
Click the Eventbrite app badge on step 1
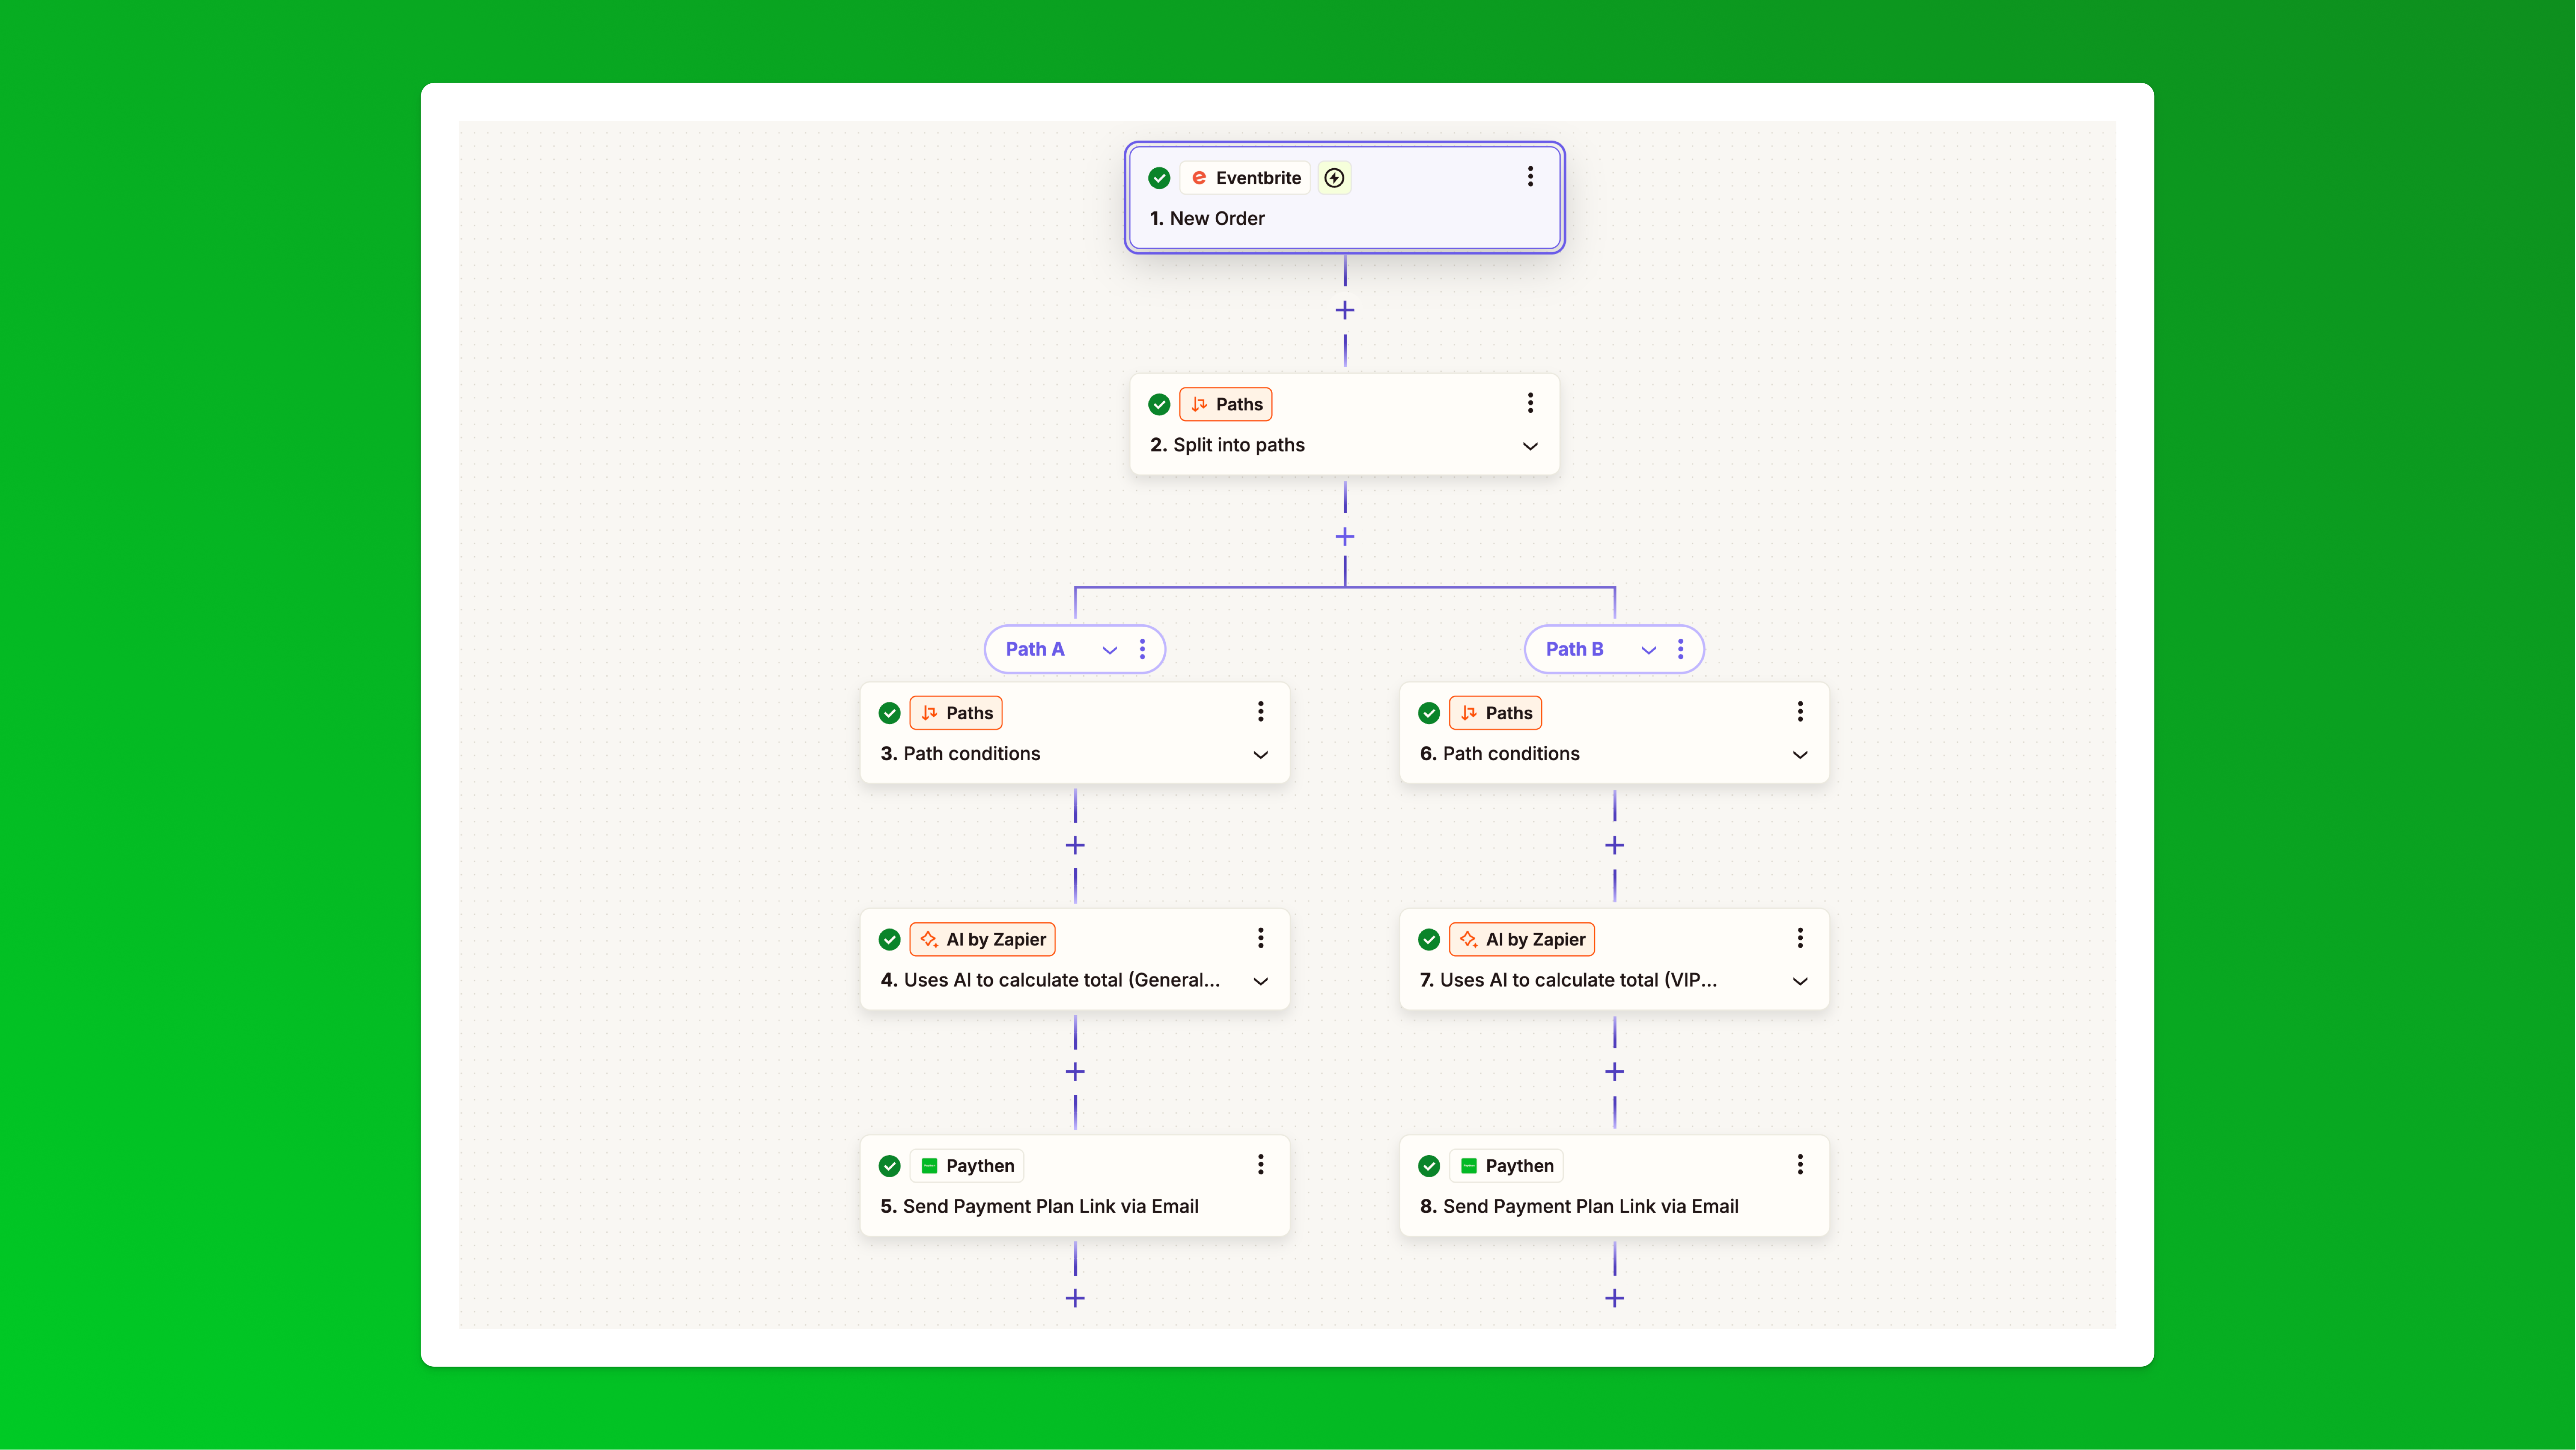pos(1245,178)
